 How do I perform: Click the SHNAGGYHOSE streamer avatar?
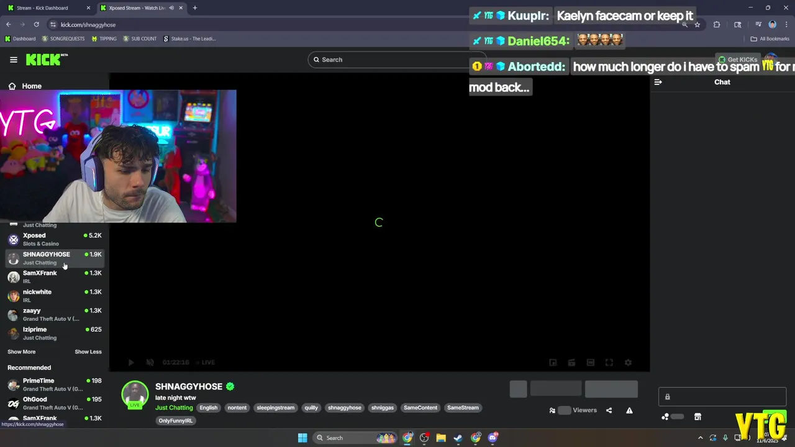click(x=135, y=394)
